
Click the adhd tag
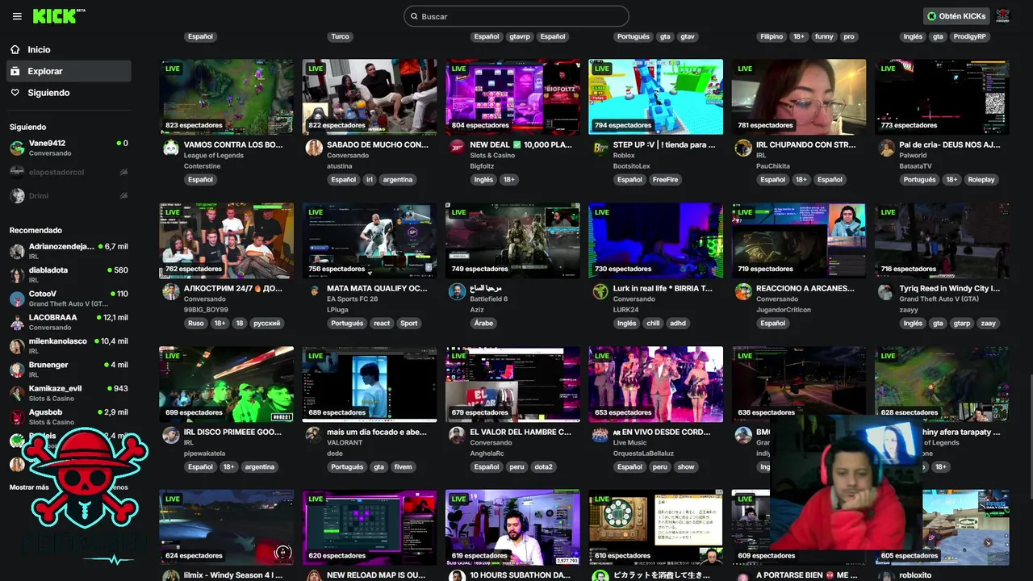click(x=678, y=324)
